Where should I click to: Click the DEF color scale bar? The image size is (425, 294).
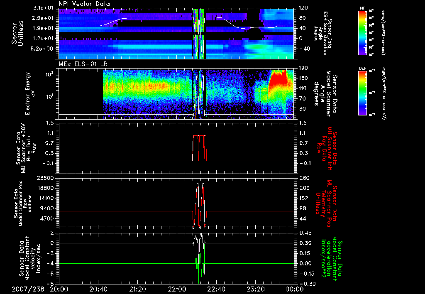363,93
